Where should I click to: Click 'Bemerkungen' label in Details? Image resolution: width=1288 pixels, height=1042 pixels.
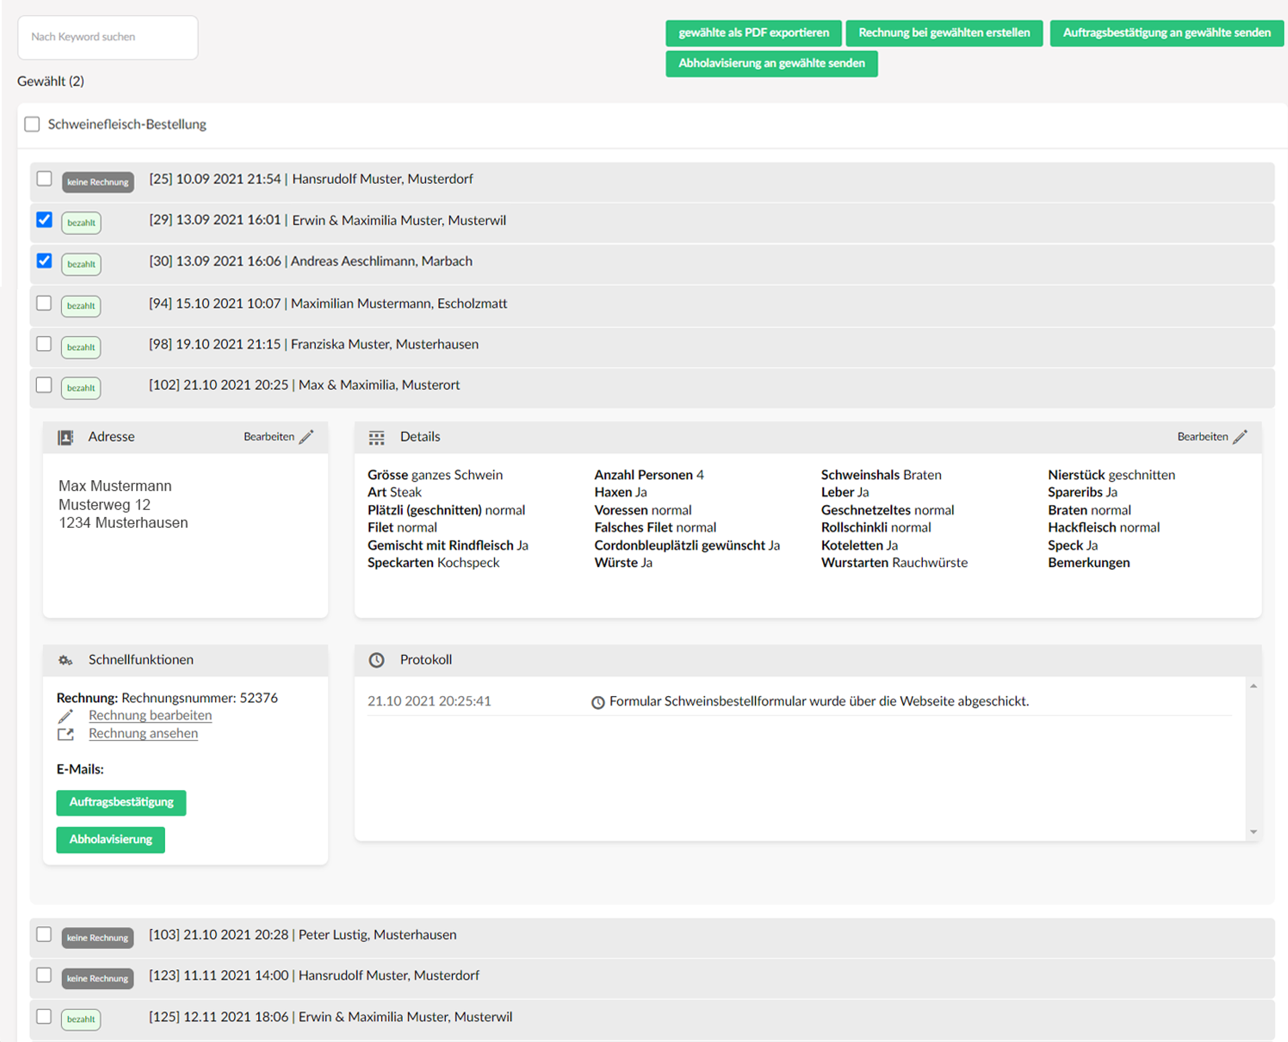click(1089, 563)
